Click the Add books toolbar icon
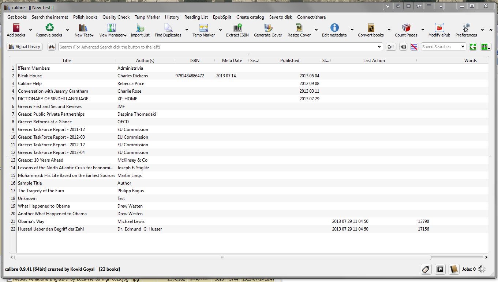 pos(16,28)
